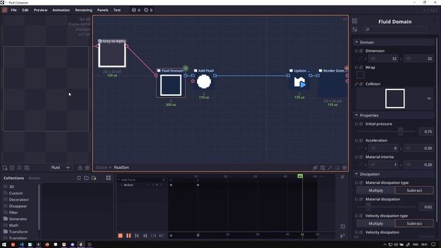
Task: Click the inspector node properties icon
Action: click(355, 21)
